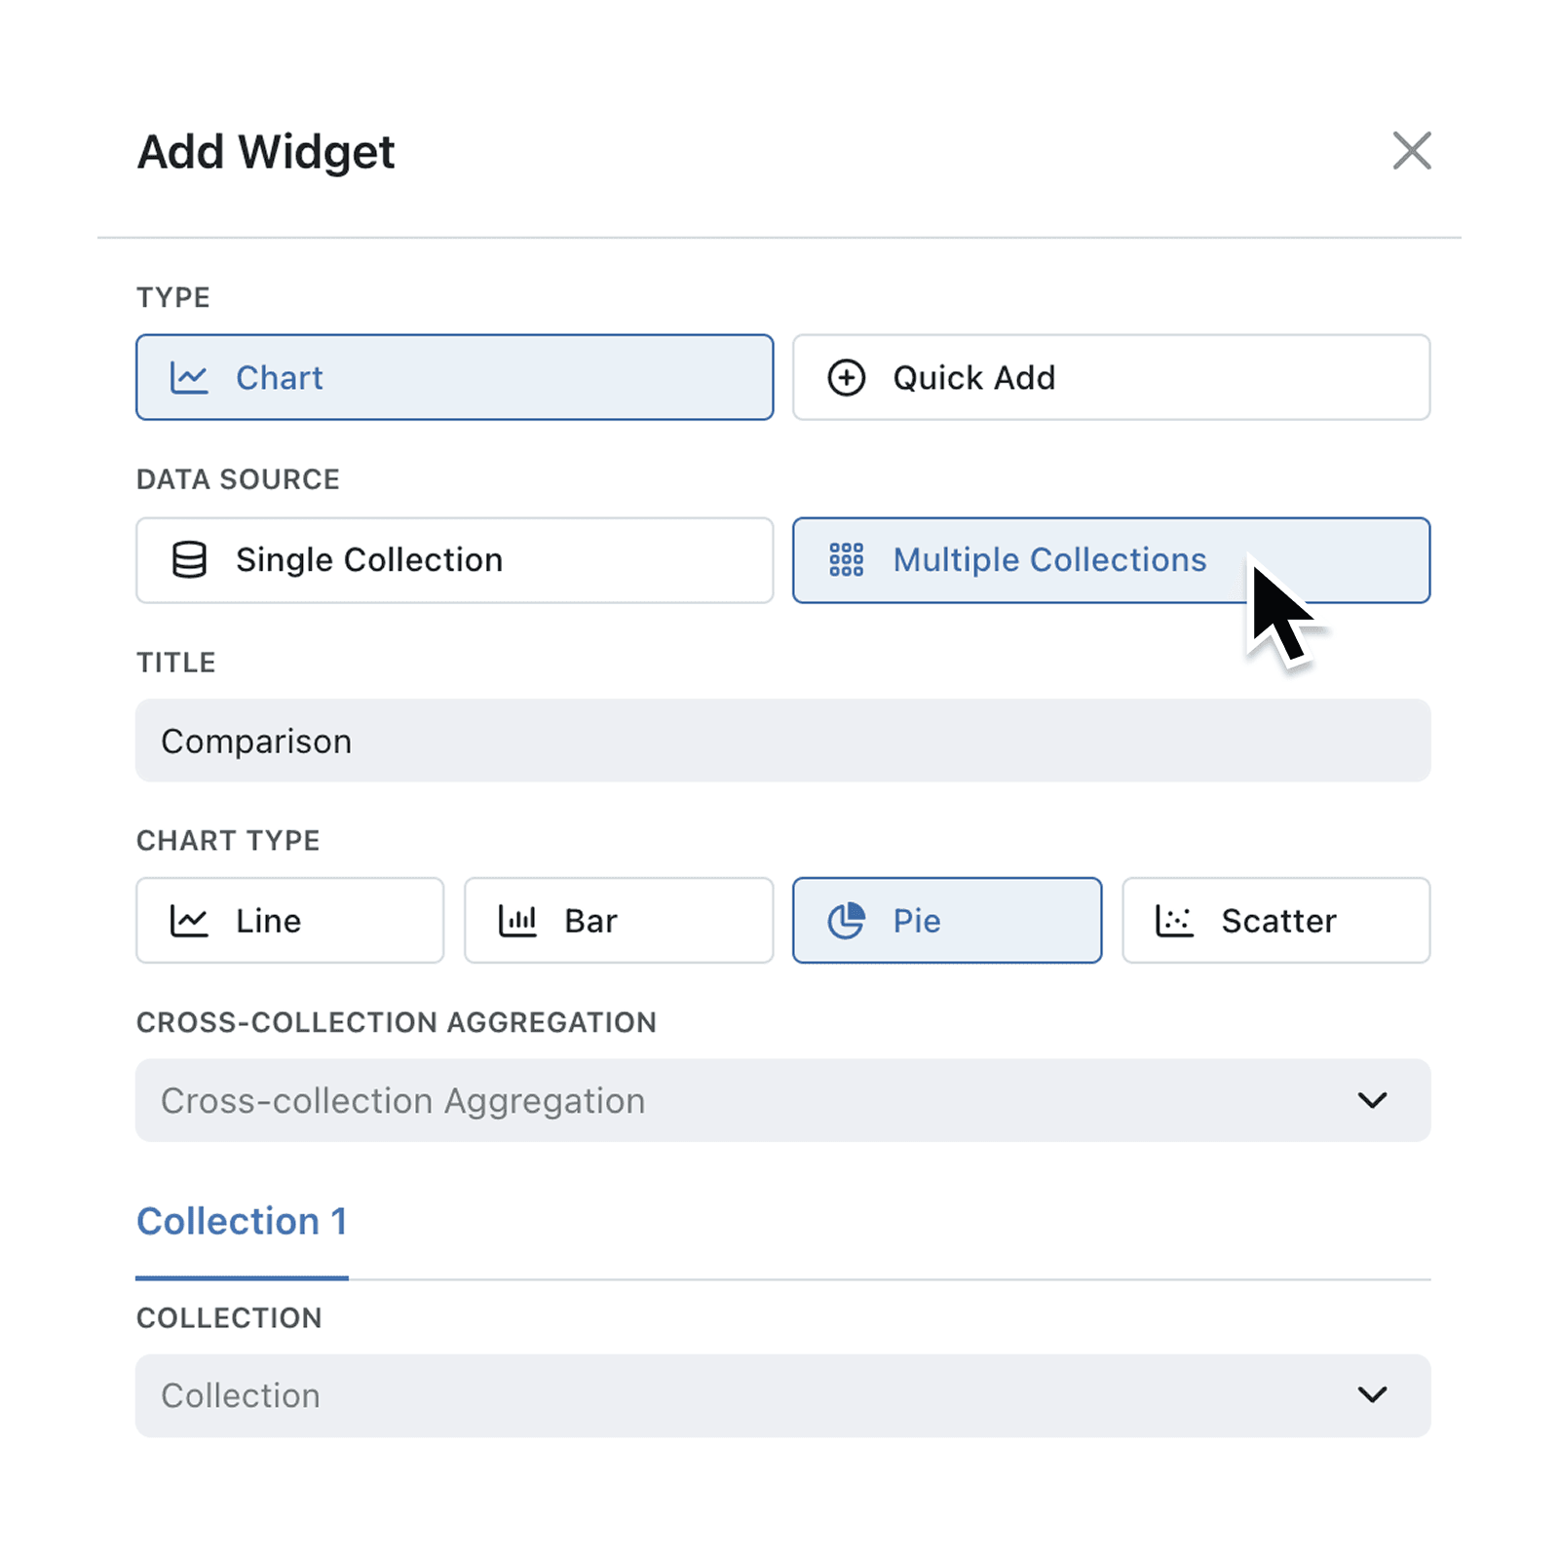Click the scatter plot icon
Screen dimensions: 1559x1559
pyautogui.click(x=1174, y=920)
